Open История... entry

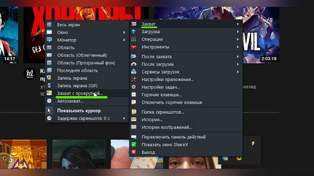coord(186,120)
